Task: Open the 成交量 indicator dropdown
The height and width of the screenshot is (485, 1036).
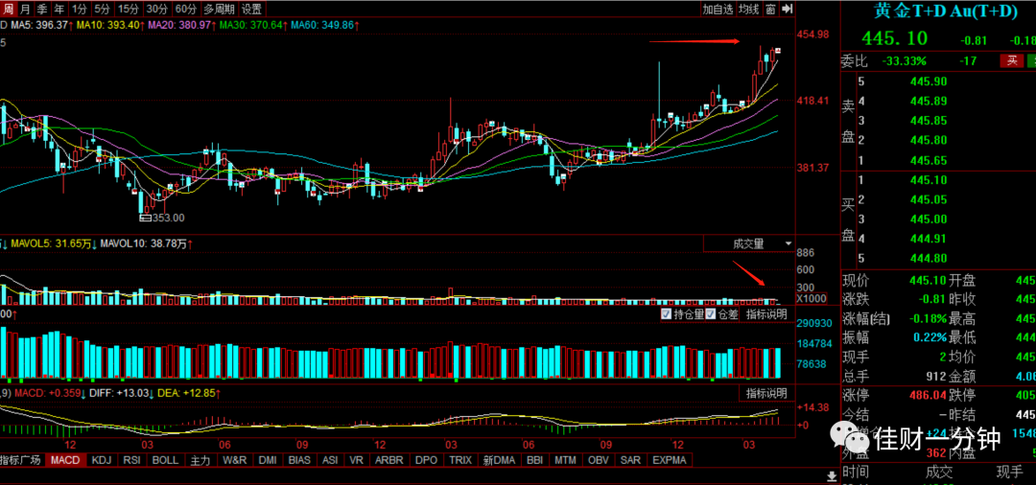Action: [748, 243]
